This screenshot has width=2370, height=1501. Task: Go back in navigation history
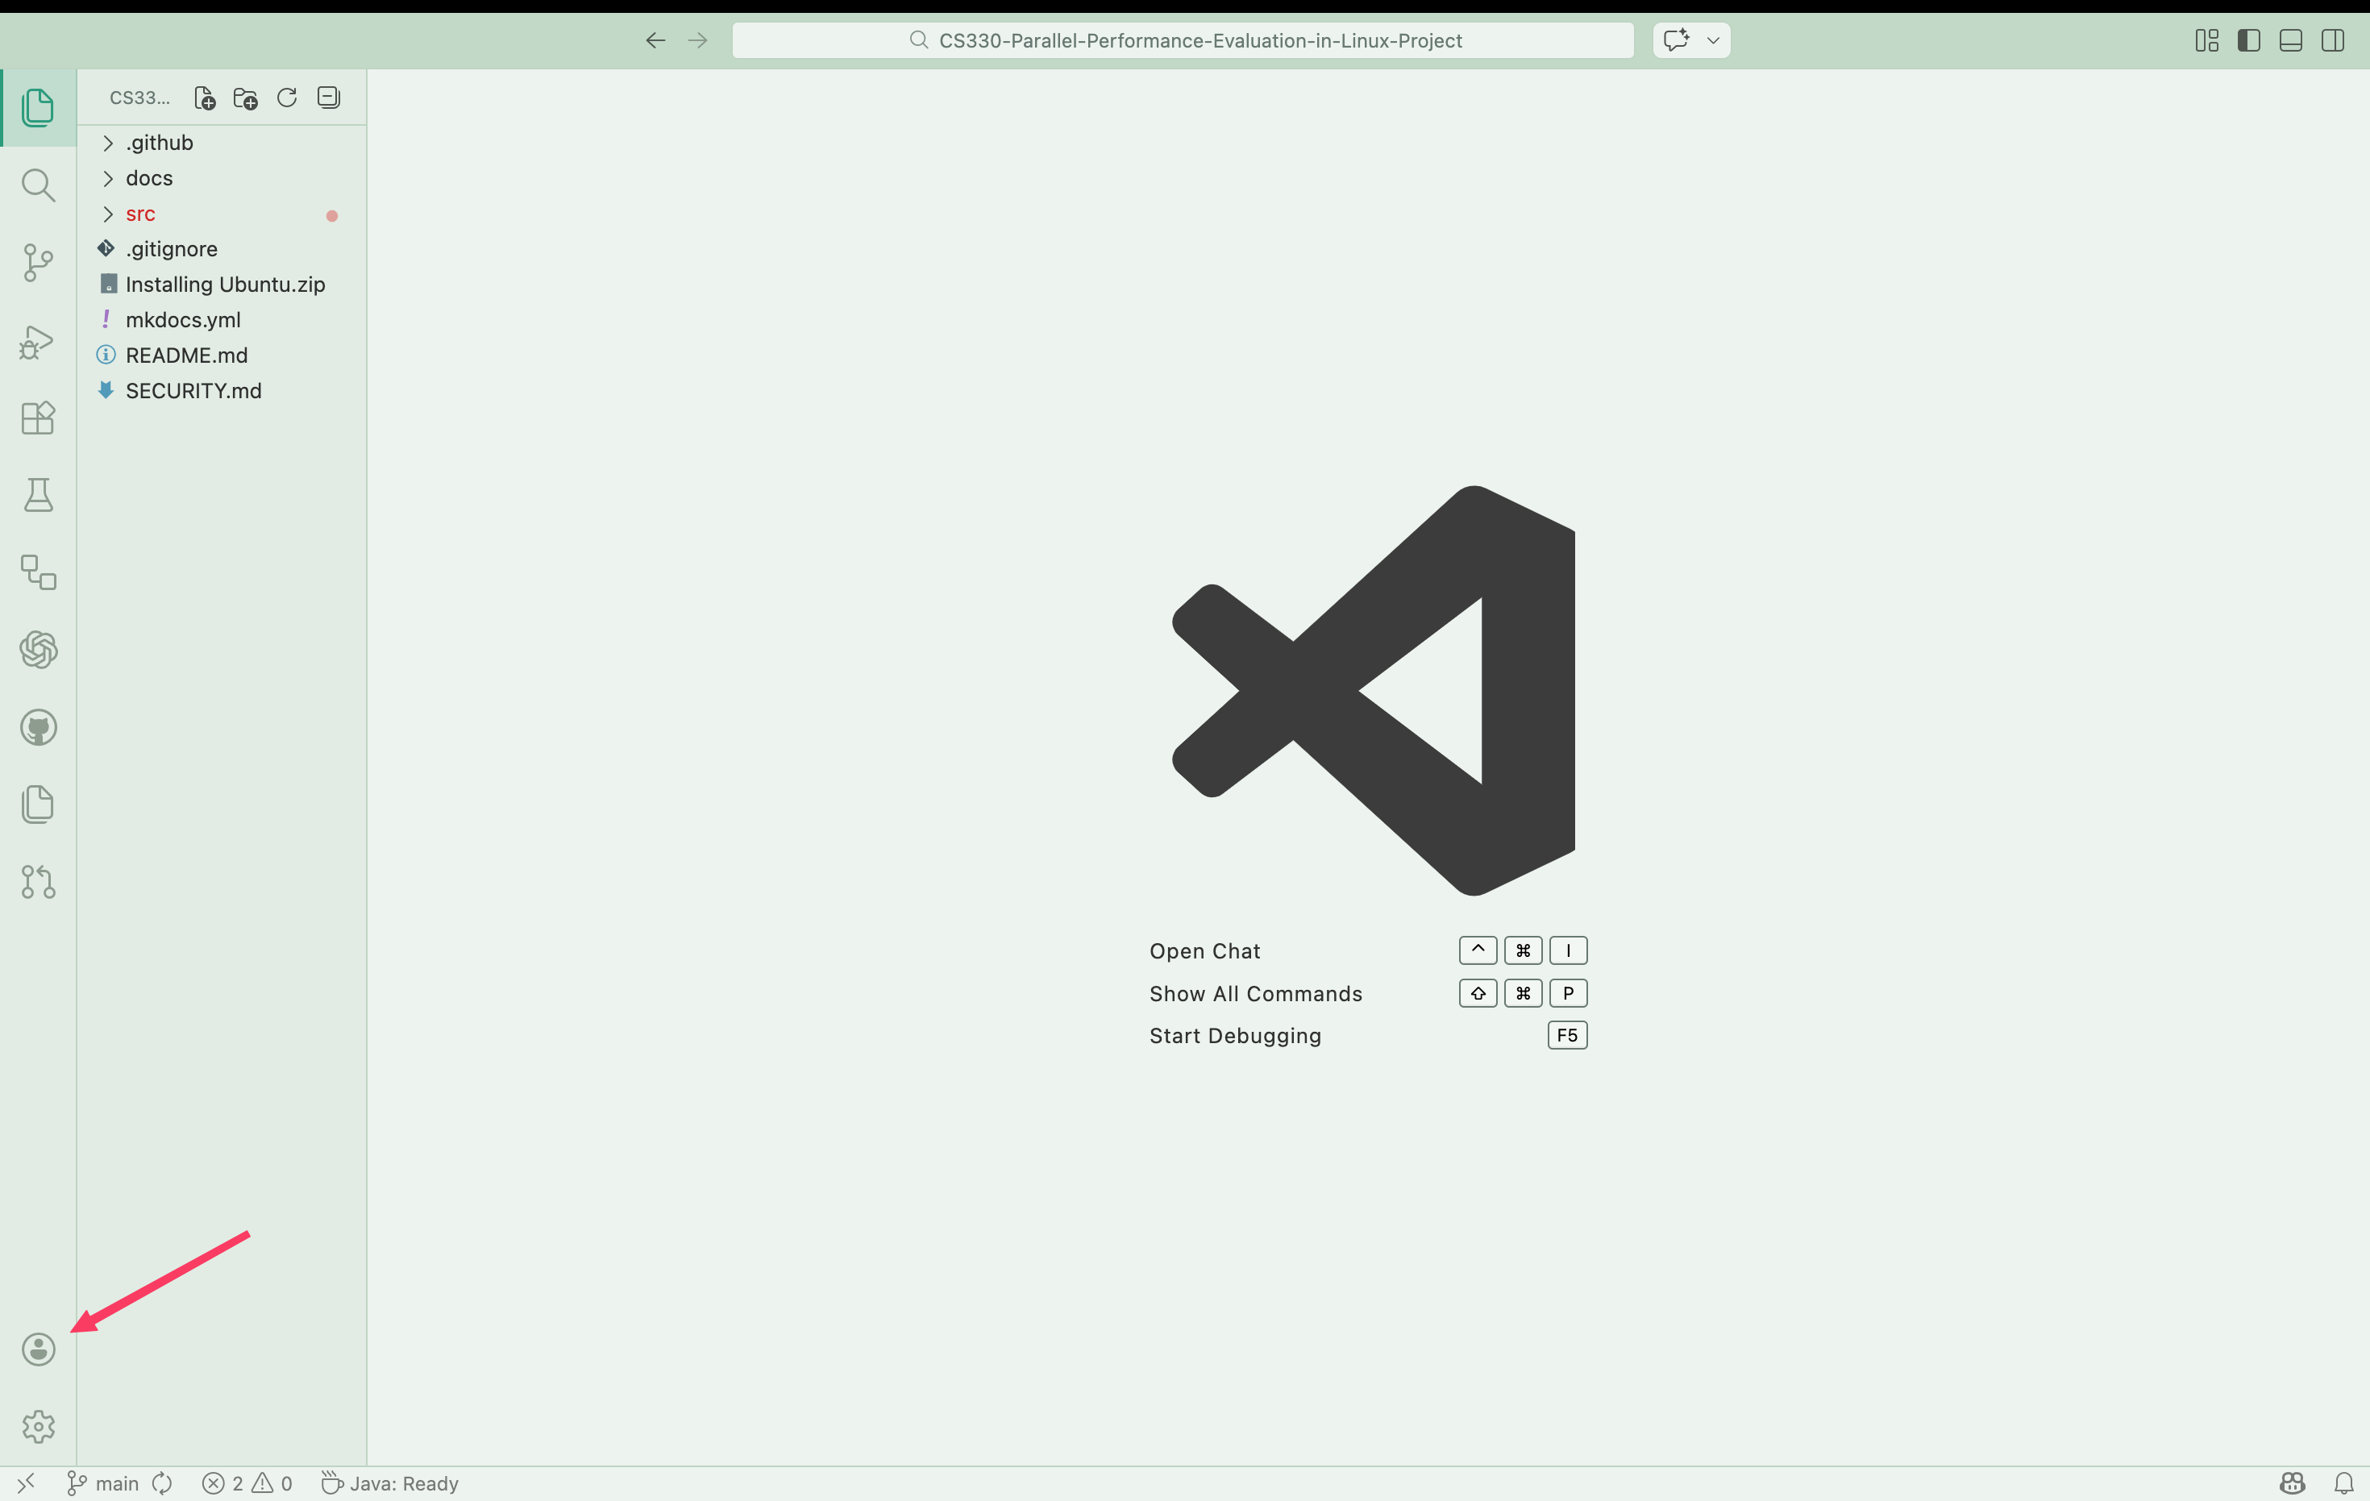(655, 40)
